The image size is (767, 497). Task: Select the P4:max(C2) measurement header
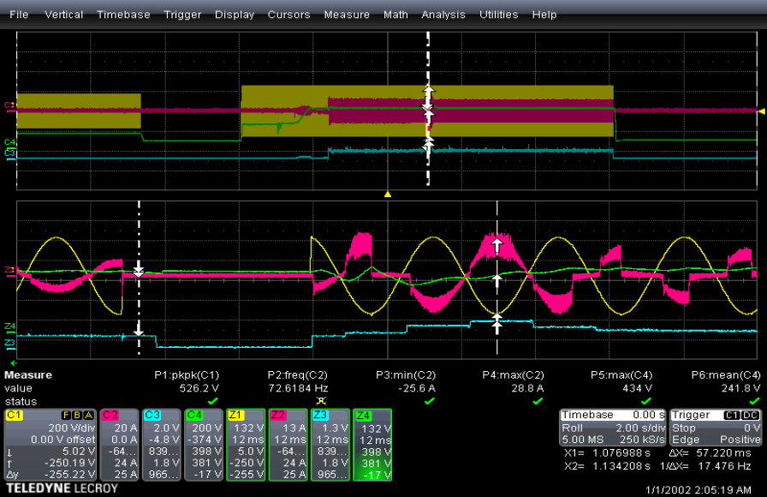tap(513, 375)
